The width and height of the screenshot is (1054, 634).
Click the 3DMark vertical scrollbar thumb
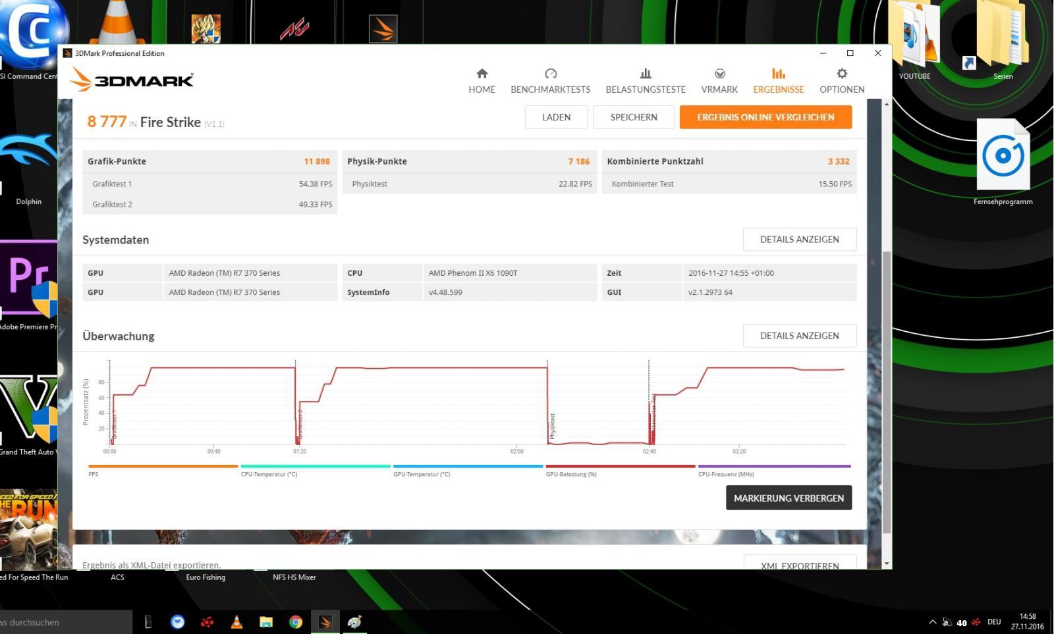(886, 392)
